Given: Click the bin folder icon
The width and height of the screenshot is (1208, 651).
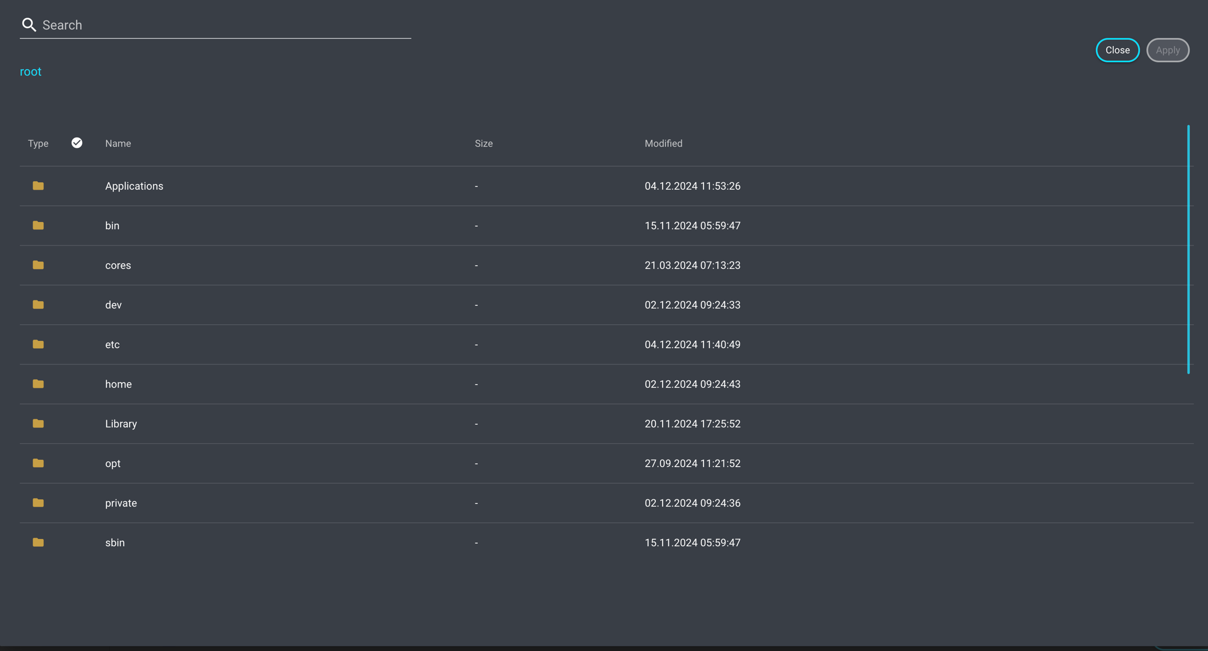Looking at the screenshot, I should point(38,226).
